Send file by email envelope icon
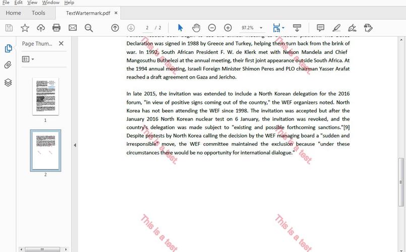 (73, 28)
